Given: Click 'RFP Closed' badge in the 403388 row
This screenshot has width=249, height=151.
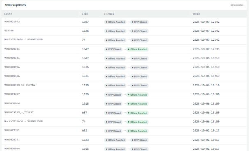Looking at the screenshot, I should pos(140,31).
